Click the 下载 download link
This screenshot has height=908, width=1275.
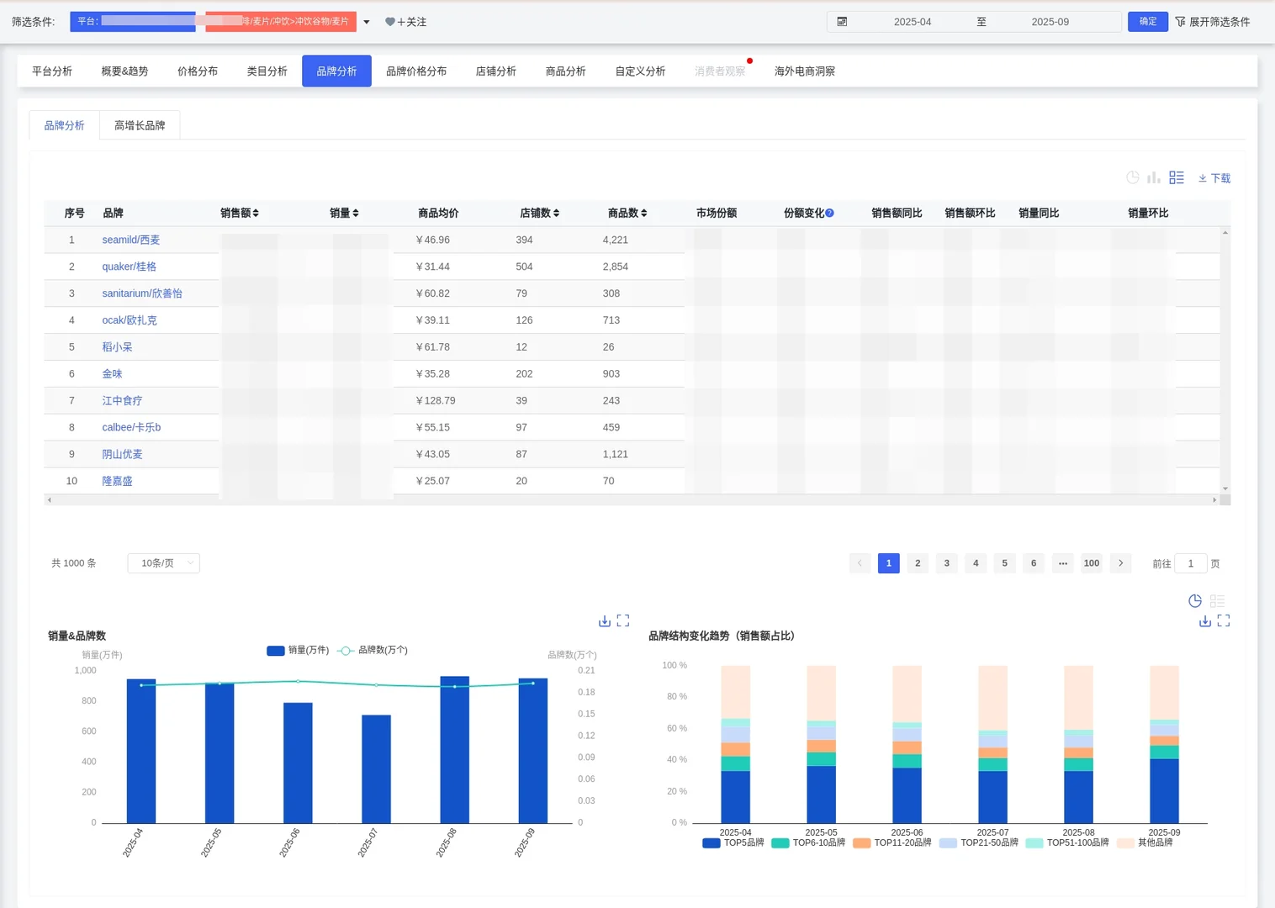point(1214,178)
